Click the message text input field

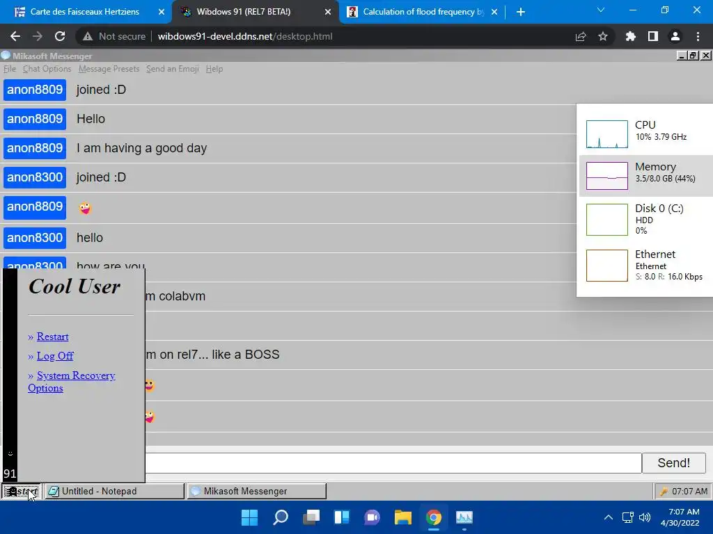(393, 462)
